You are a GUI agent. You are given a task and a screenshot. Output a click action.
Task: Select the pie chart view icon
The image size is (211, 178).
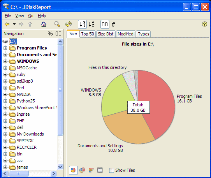coord(73,170)
